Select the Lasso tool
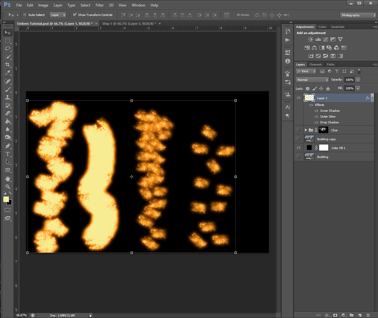Screen dimensions: 378x318 coord(8,49)
